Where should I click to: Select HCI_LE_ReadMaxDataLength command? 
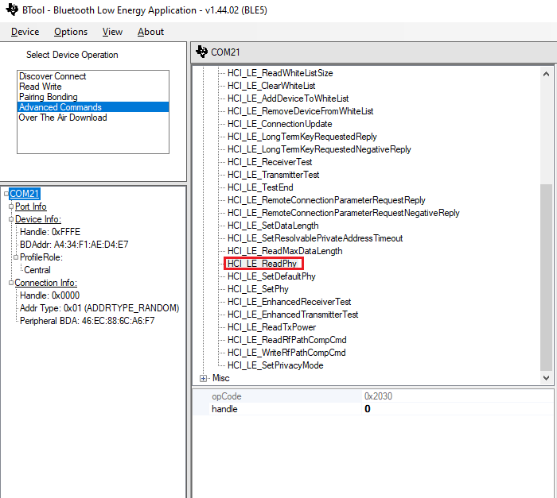[285, 251]
